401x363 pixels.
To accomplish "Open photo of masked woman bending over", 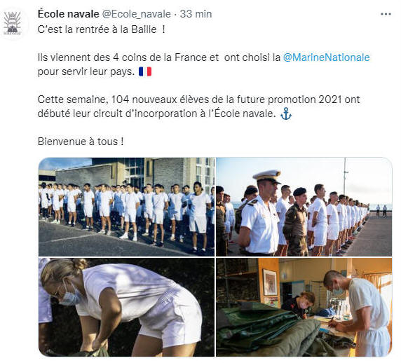I will (126, 307).
